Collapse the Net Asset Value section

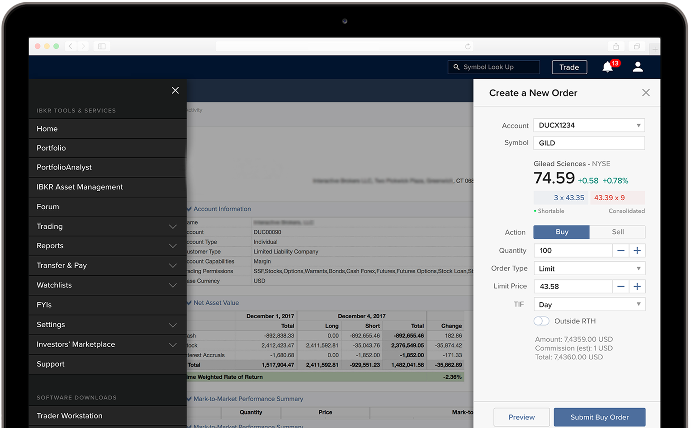(x=189, y=303)
